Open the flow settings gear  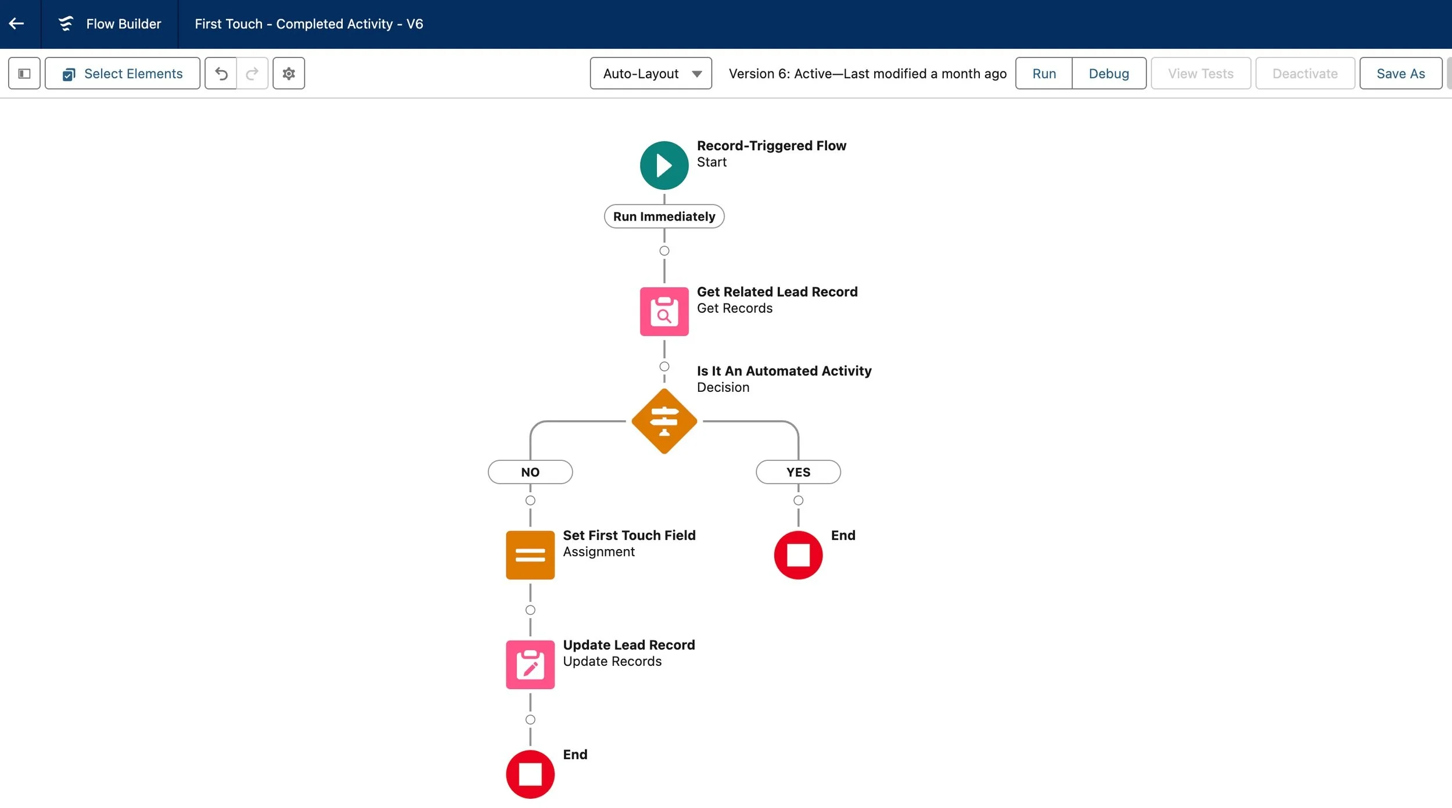pos(289,73)
